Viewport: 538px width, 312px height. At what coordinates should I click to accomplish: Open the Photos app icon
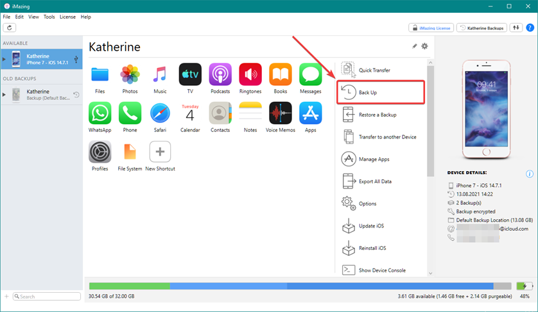130,74
